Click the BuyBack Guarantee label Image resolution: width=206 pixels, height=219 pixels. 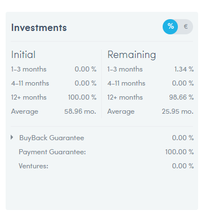[x=52, y=138]
